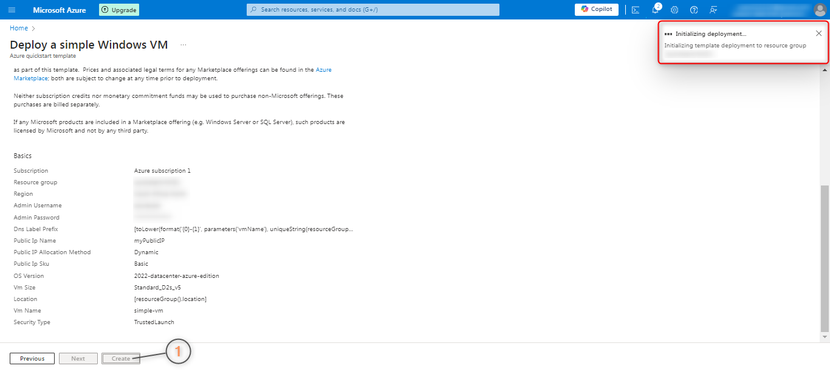Open the feedback icon
Screen dimensions: 830x374
tap(713, 10)
